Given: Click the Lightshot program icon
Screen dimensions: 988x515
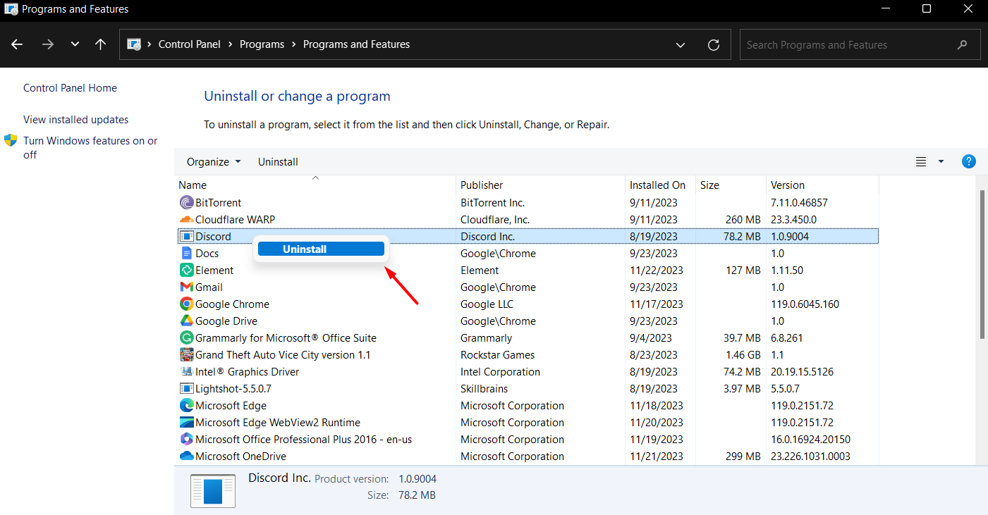Looking at the screenshot, I should [186, 389].
